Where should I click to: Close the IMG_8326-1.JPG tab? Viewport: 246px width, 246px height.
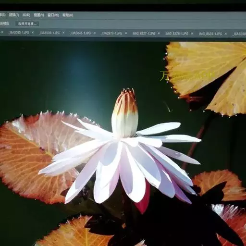tap(192, 34)
